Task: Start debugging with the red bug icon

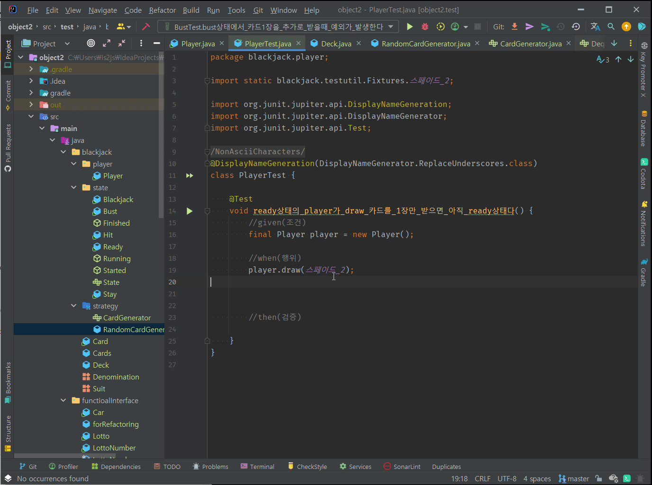Action: (x=425, y=27)
